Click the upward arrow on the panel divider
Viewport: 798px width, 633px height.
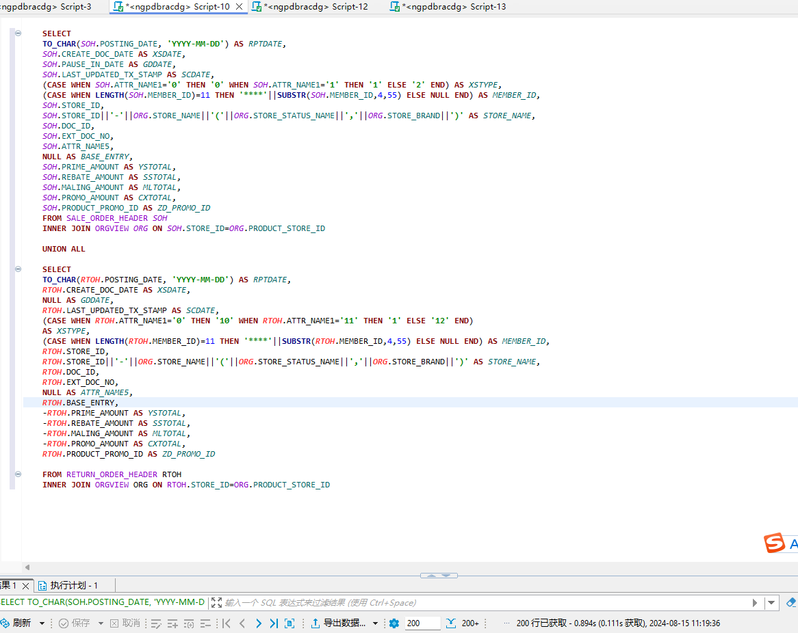(x=432, y=576)
